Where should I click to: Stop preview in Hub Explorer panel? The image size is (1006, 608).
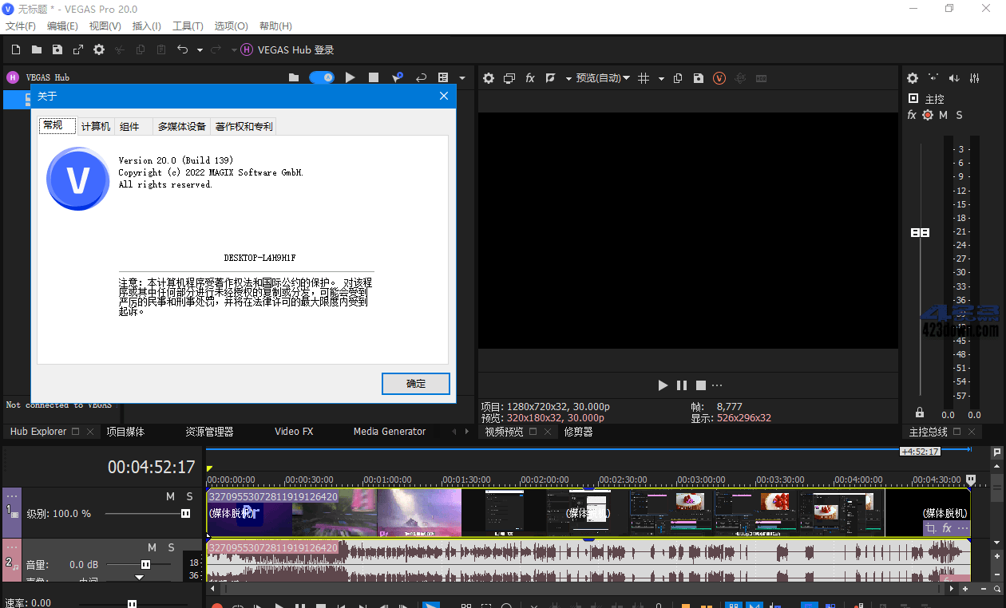pos(373,77)
